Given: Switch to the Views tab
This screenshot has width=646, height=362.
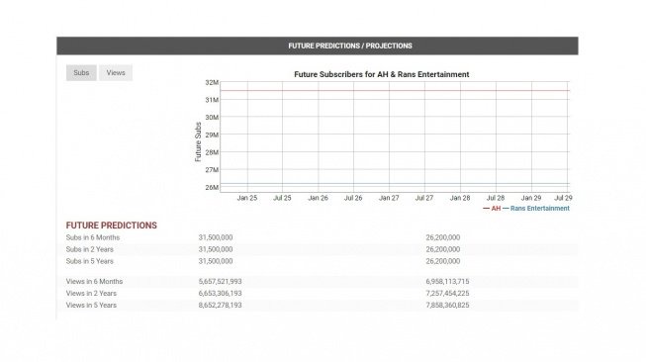Looking at the screenshot, I should tap(116, 72).
